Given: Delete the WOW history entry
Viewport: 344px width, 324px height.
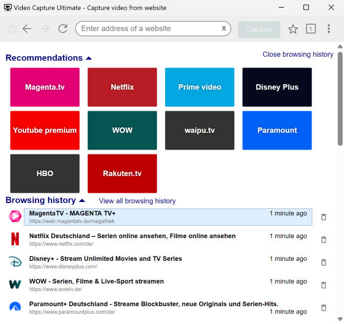Looking at the screenshot, I should tap(323, 285).
